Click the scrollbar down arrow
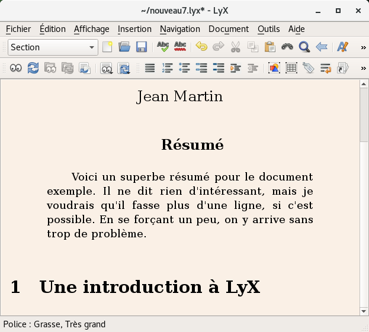 (364, 311)
